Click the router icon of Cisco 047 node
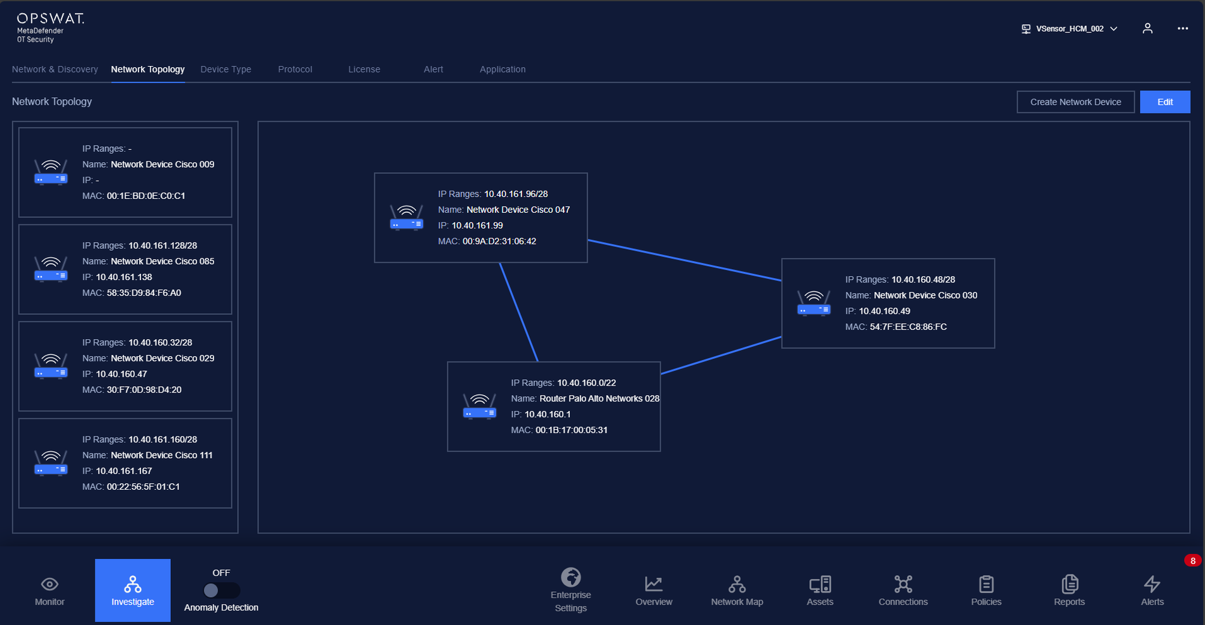 coord(407,217)
